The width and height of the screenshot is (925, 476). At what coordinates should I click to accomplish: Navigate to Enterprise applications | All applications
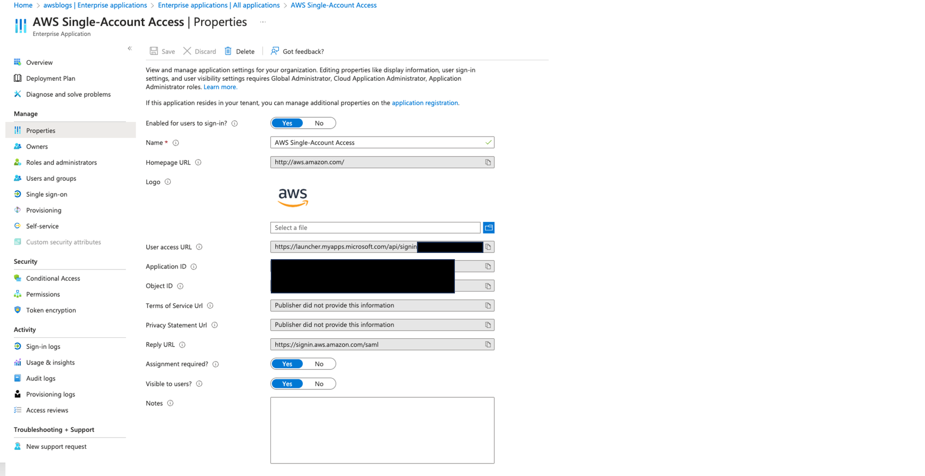(219, 5)
